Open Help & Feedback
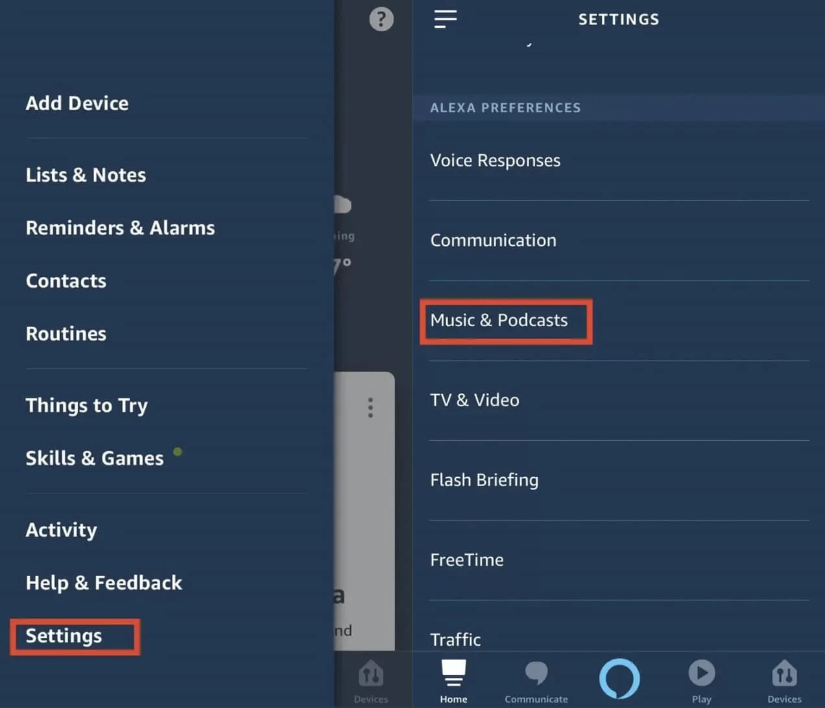This screenshot has width=825, height=708. click(x=104, y=583)
